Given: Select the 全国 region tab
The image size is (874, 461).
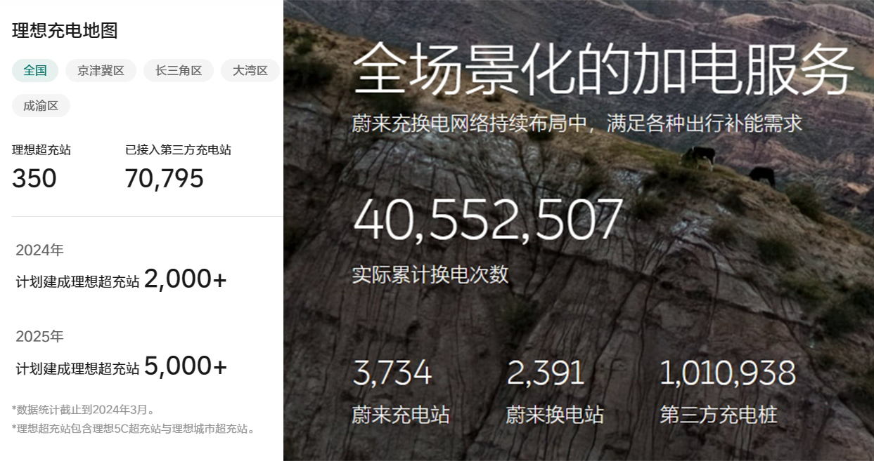Looking at the screenshot, I should 35,70.
